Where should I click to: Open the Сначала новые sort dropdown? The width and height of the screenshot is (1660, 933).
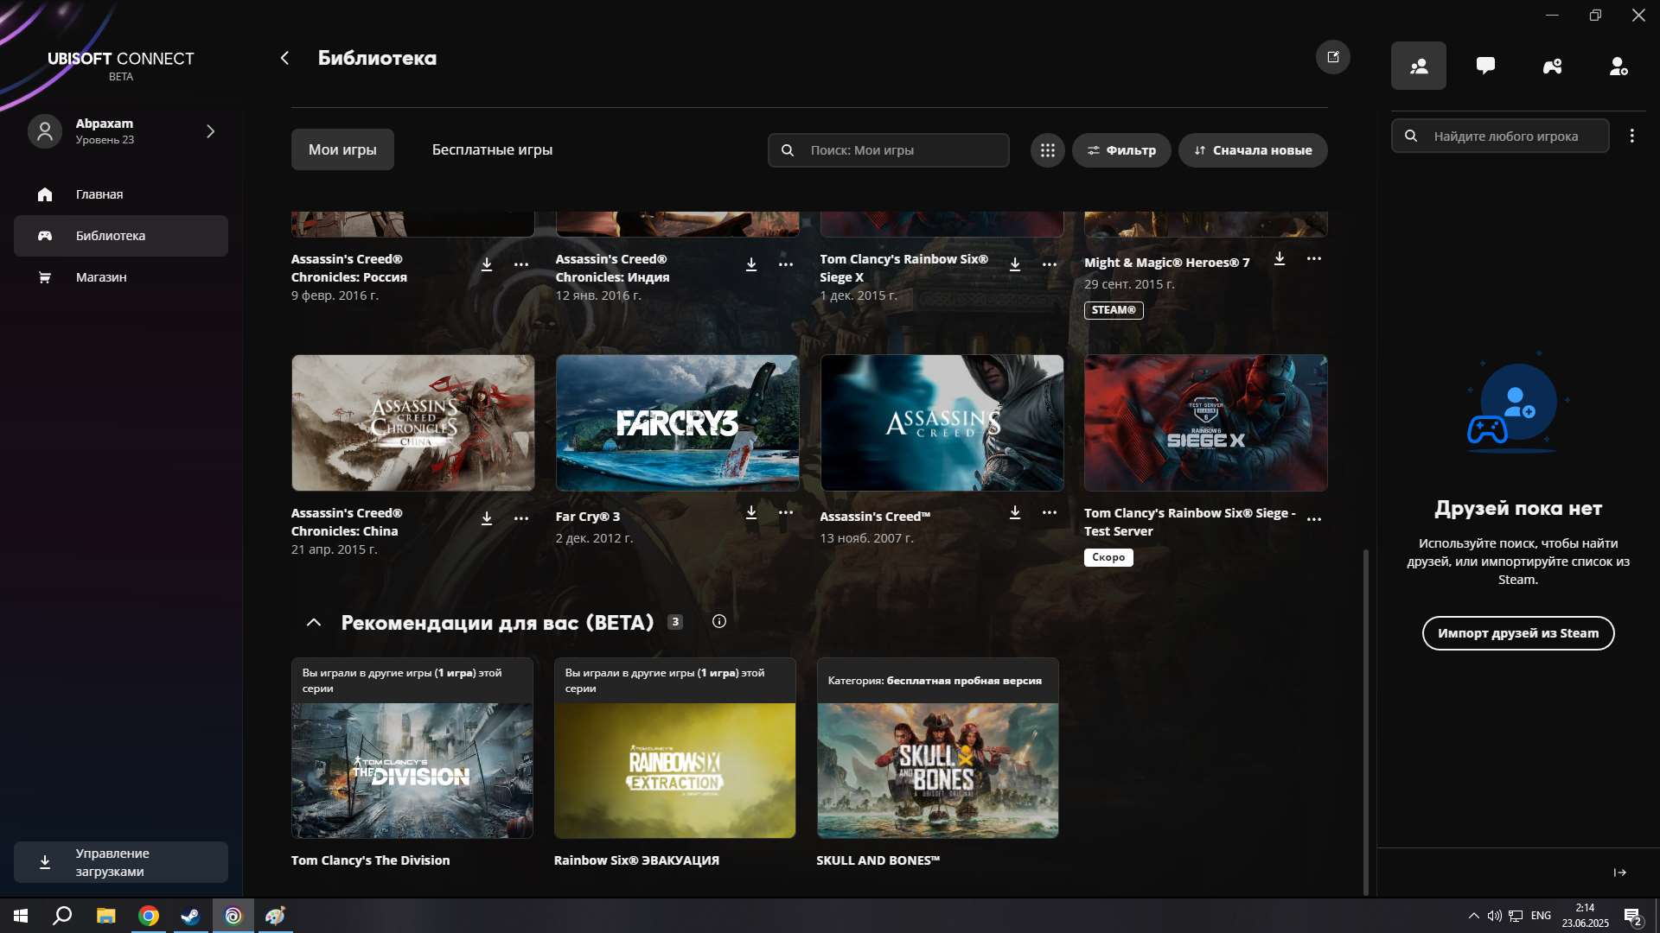(x=1253, y=149)
